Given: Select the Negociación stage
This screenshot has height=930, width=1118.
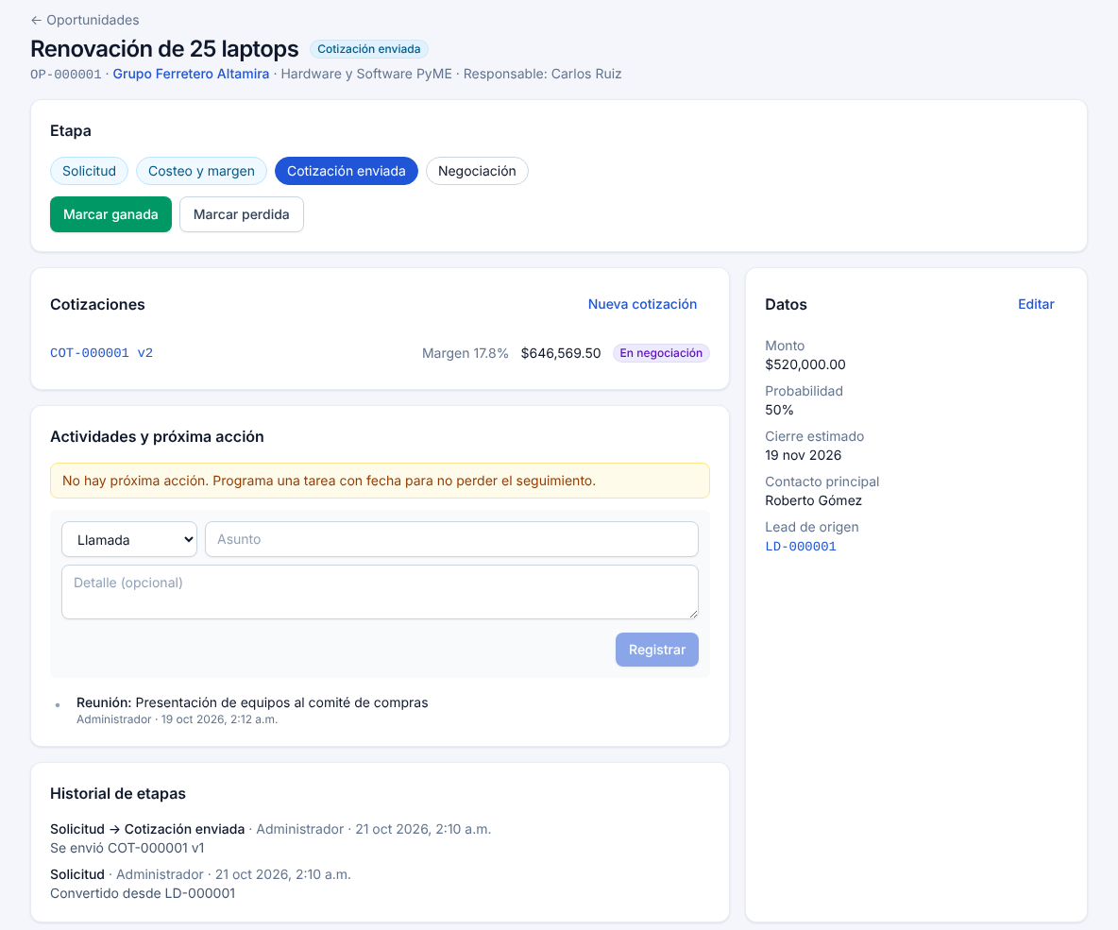Looking at the screenshot, I should pyautogui.click(x=477, y=171).
